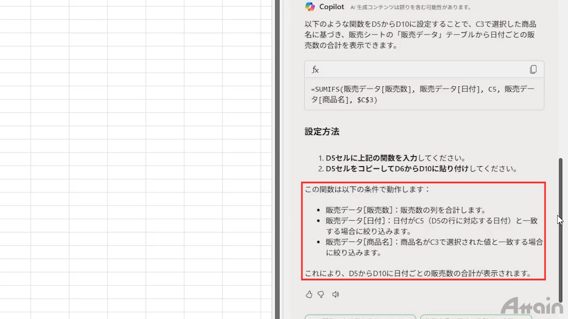Viewport: 568px width, 319px height.
Task: Copy the SUMIFS formula with the copy icon
Action: pyautogui.click(x=533, y=70)
